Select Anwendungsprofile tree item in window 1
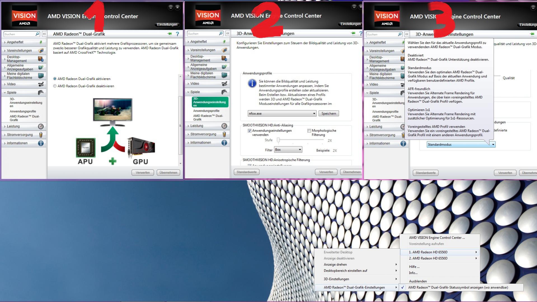 (x=23, y=111)
